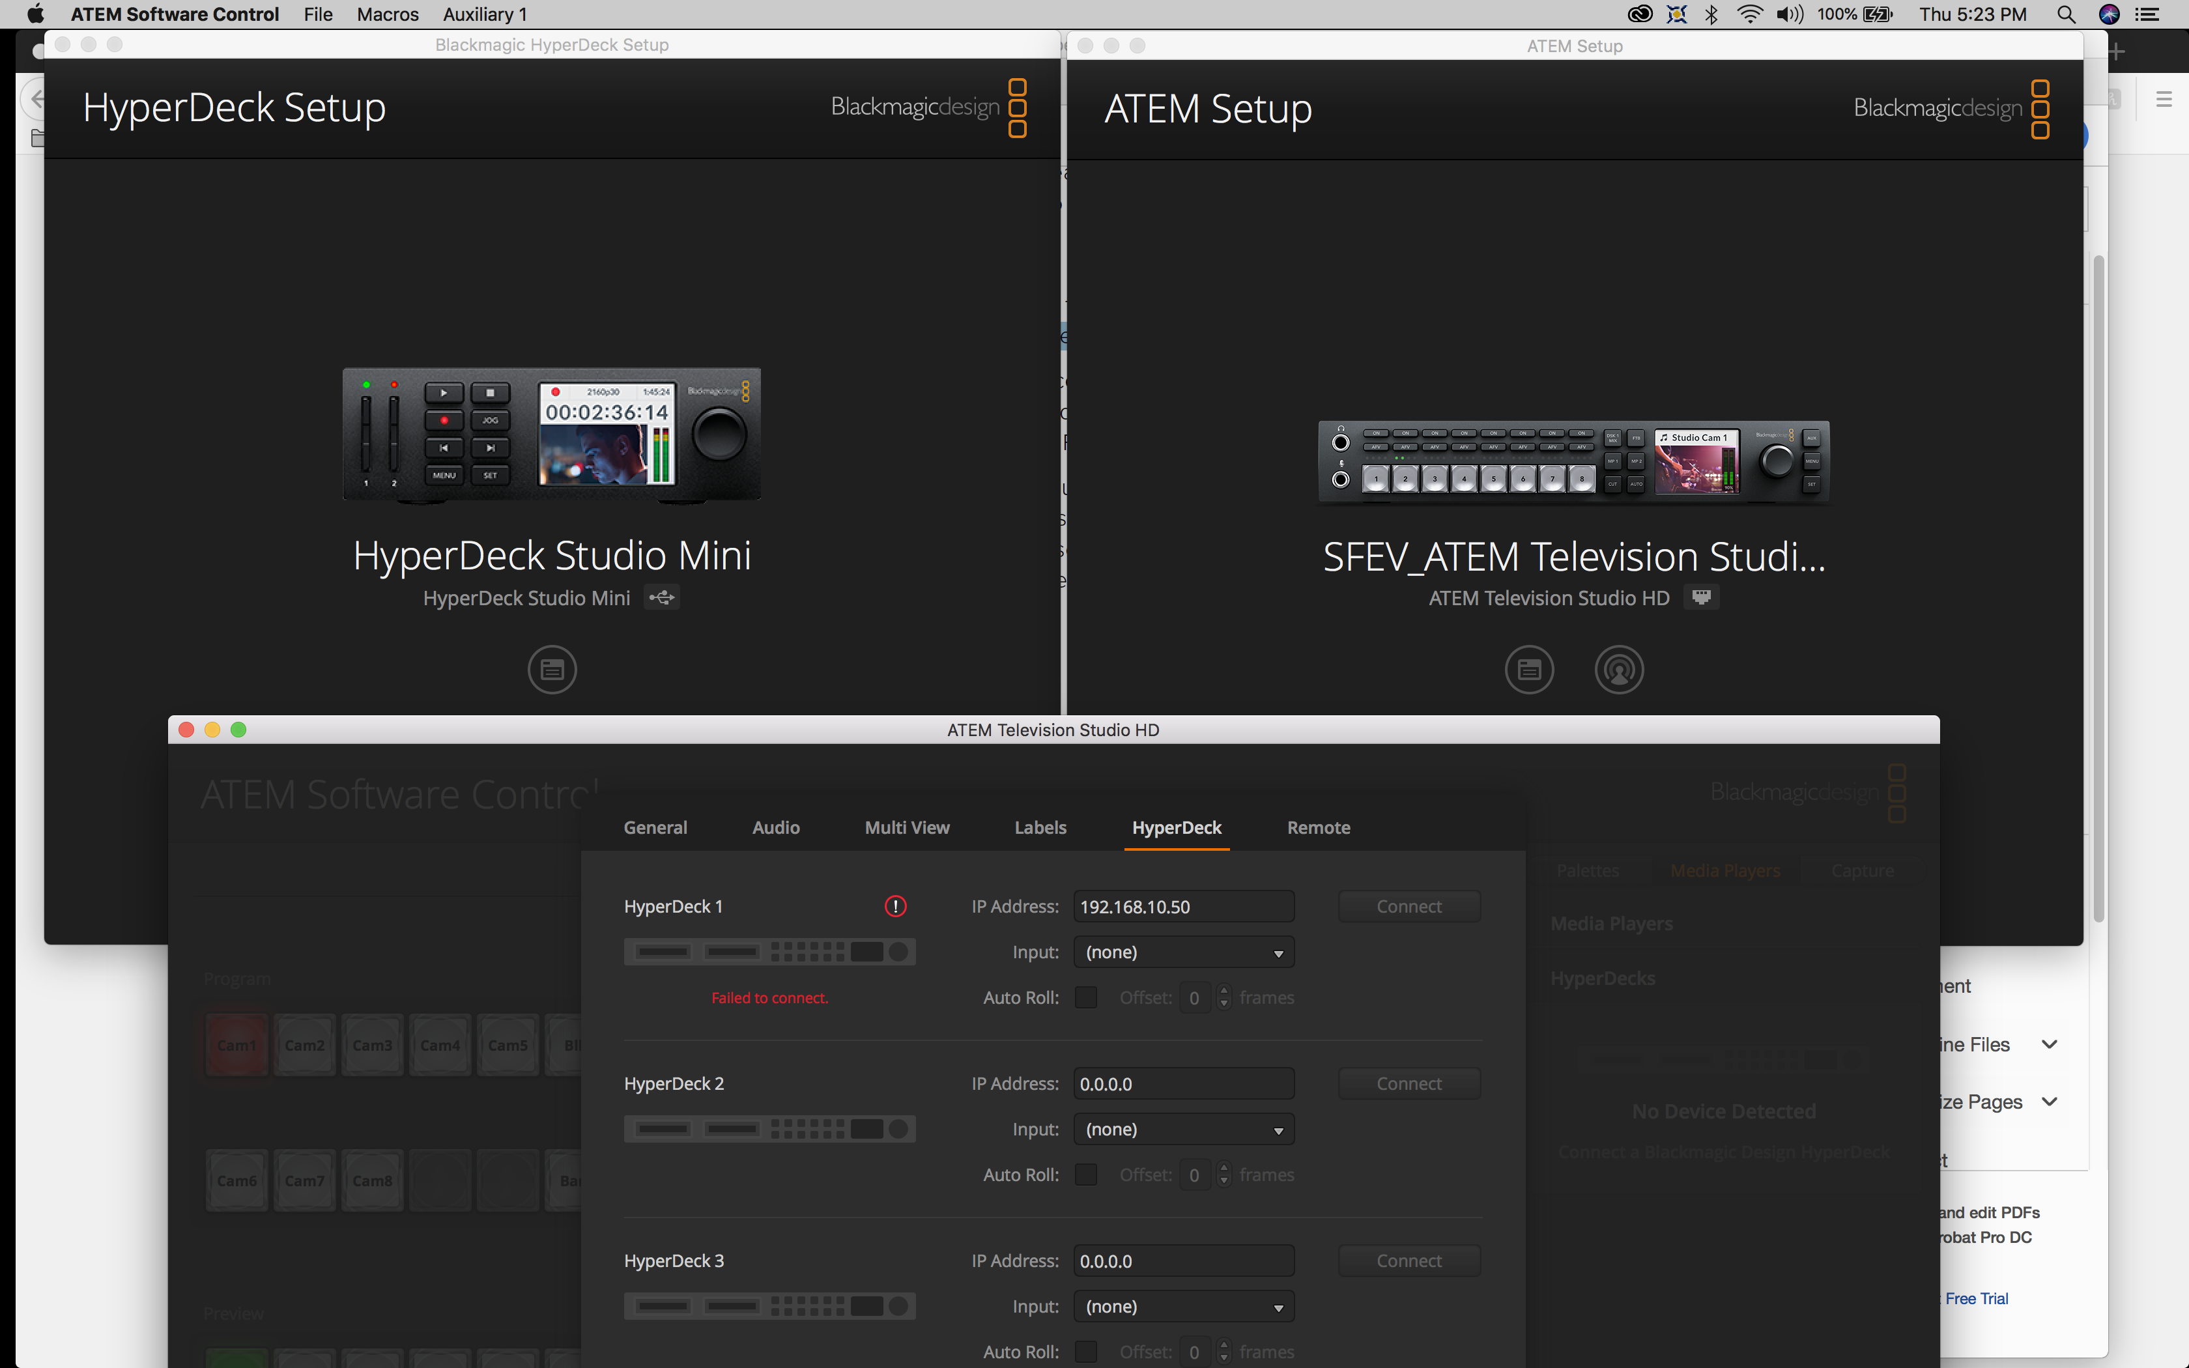Open ATEM Television Studio HD settings icon
This screenshot has width=2189, height=1368.
pyautogui.click(x=1528, y=670)
